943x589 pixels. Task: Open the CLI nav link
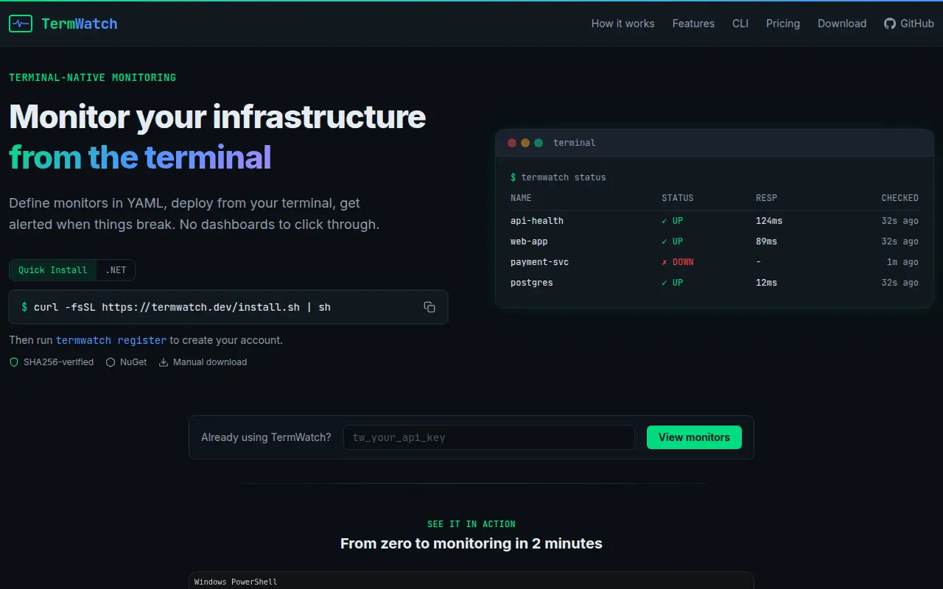740,24
